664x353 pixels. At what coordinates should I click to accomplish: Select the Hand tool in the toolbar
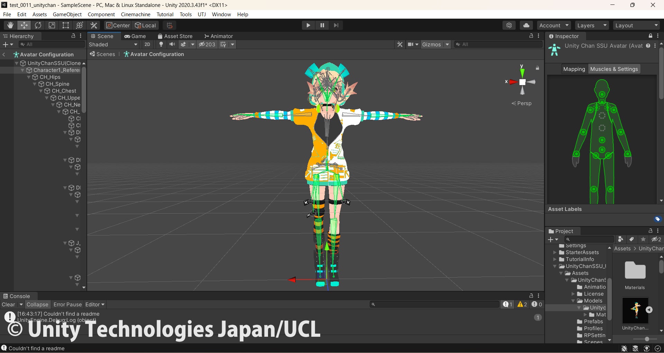point(10,25)
